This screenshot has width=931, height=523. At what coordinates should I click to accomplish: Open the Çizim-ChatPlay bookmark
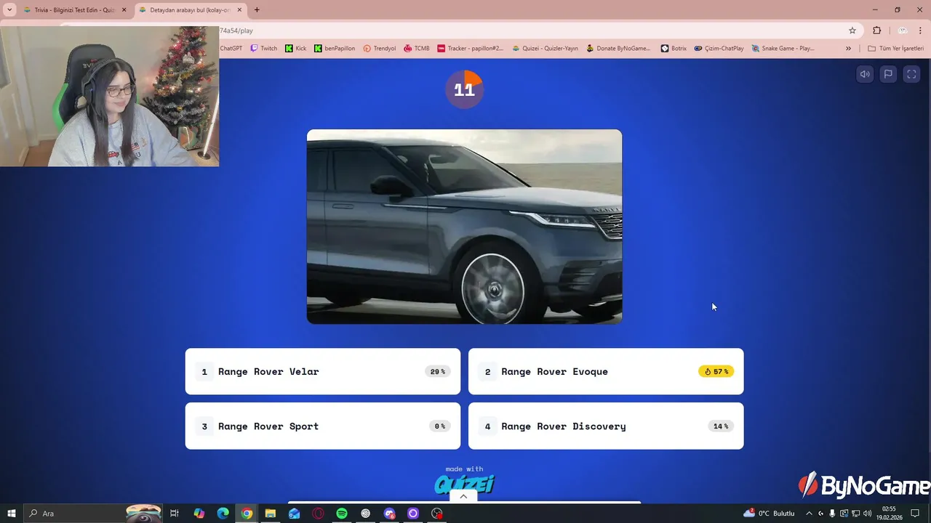(719, 49)
